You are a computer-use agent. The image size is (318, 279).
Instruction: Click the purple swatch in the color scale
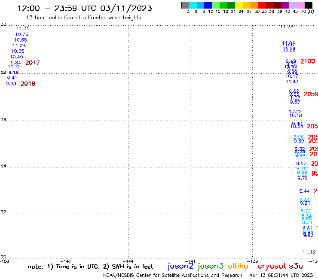(285, 5)
